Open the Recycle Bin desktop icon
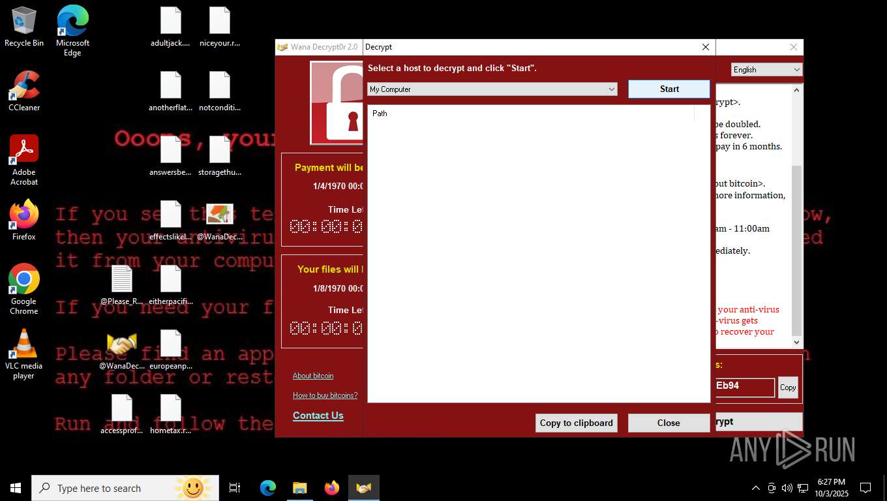 point(24,27)
